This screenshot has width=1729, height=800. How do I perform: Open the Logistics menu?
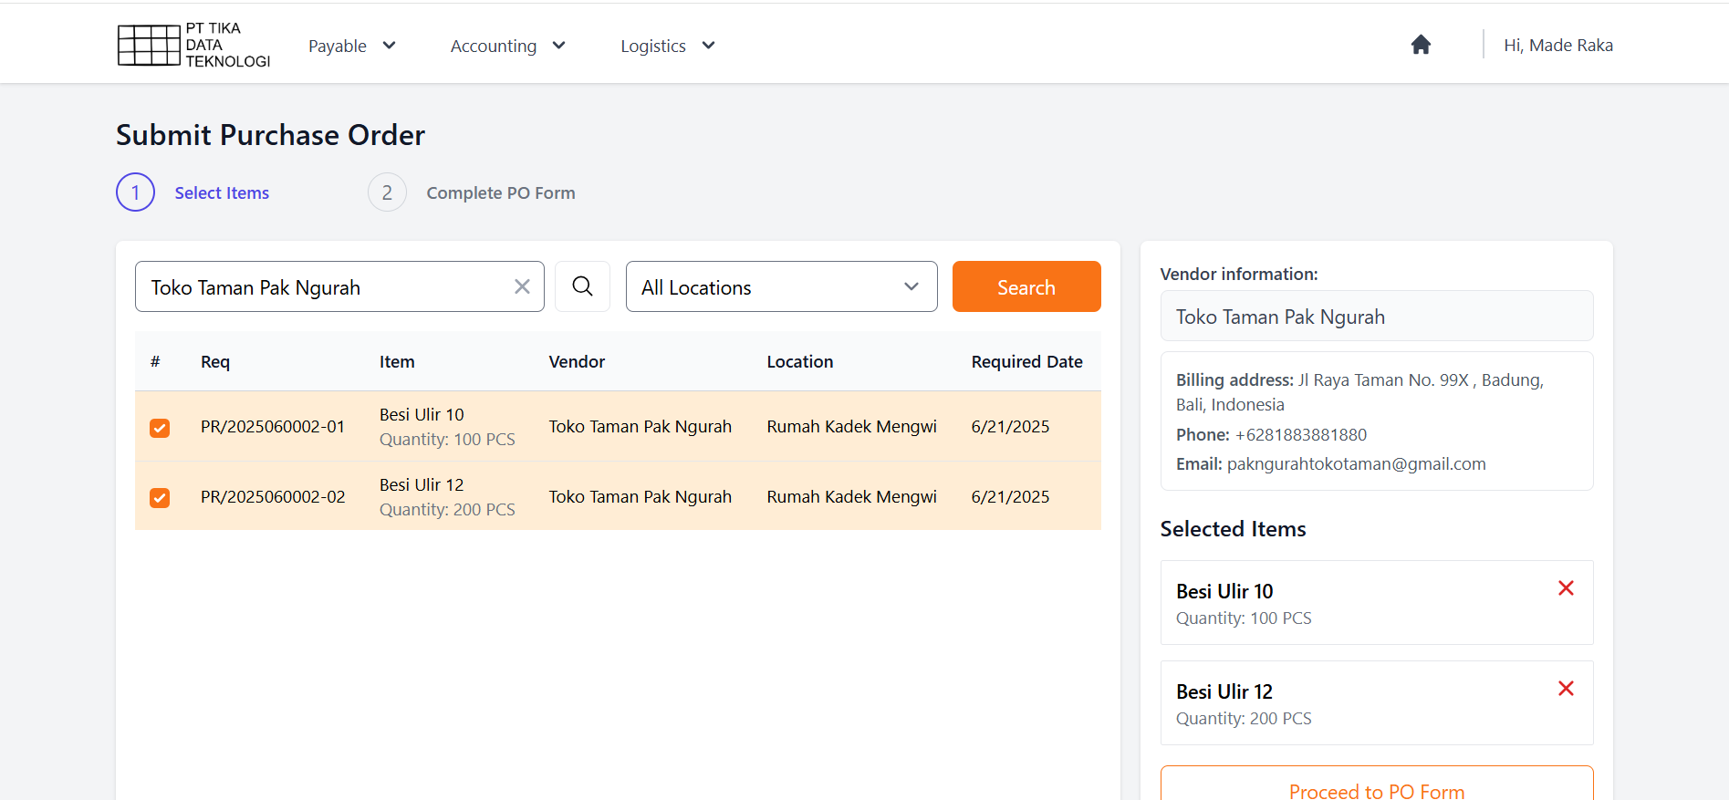667,46
